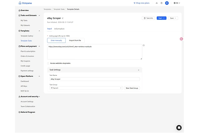The image size is (200, 133).
Task: Collapse the Templates sidebar section
Action: coord(39,31)
